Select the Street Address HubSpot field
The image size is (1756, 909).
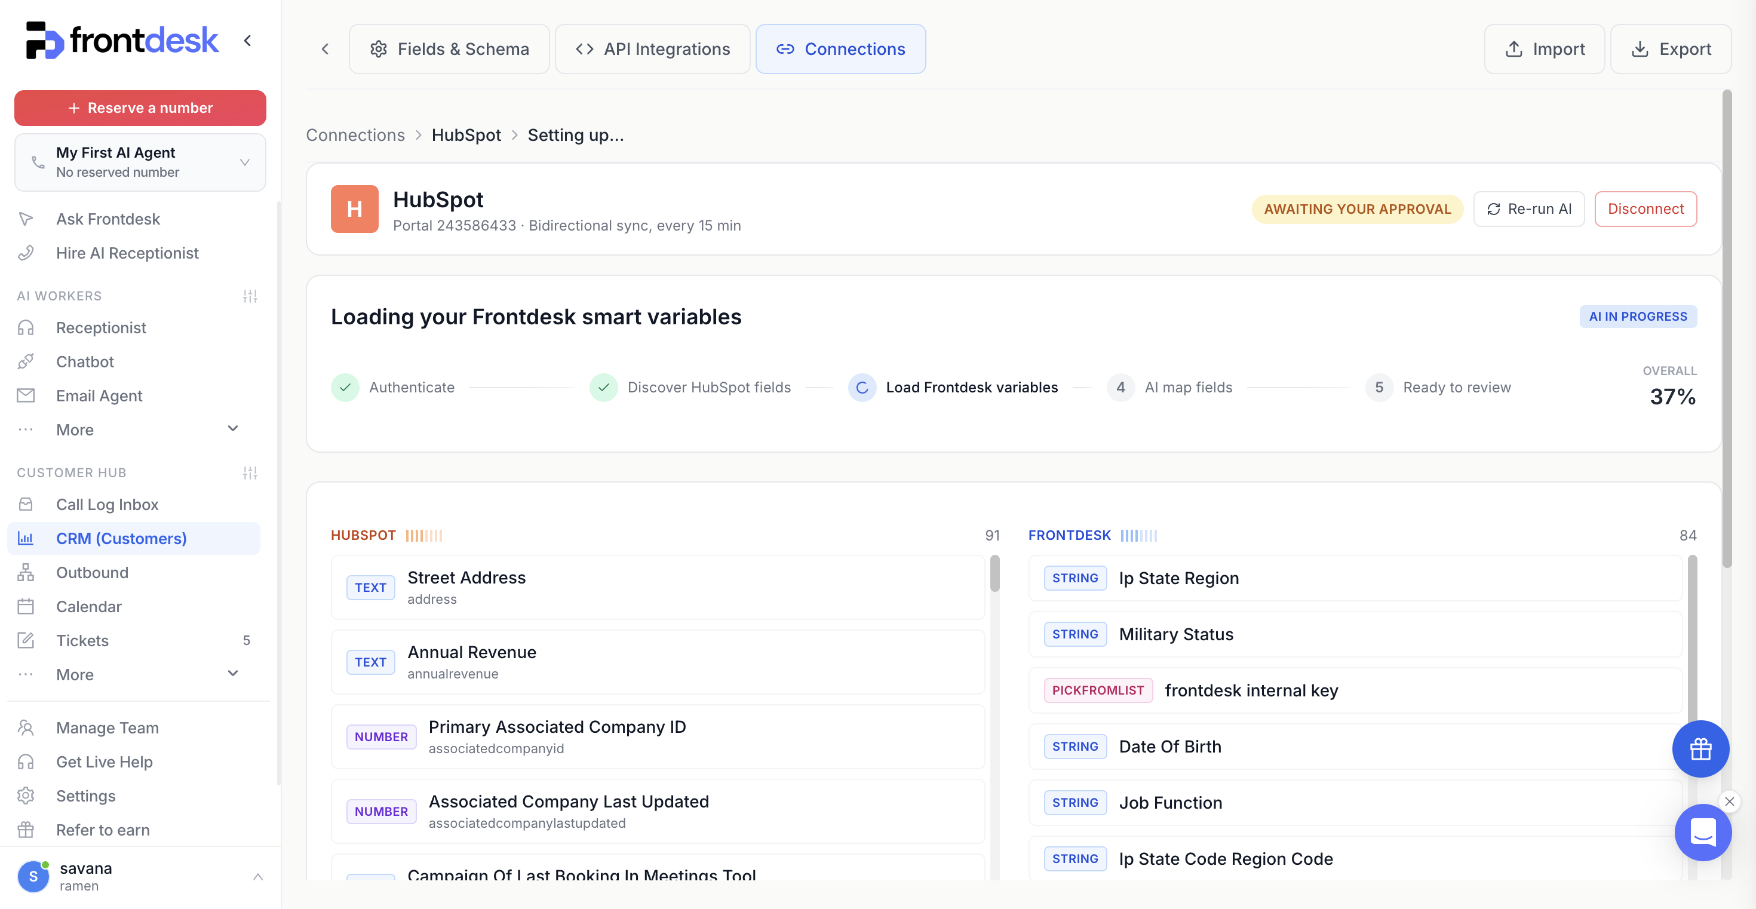658,587
